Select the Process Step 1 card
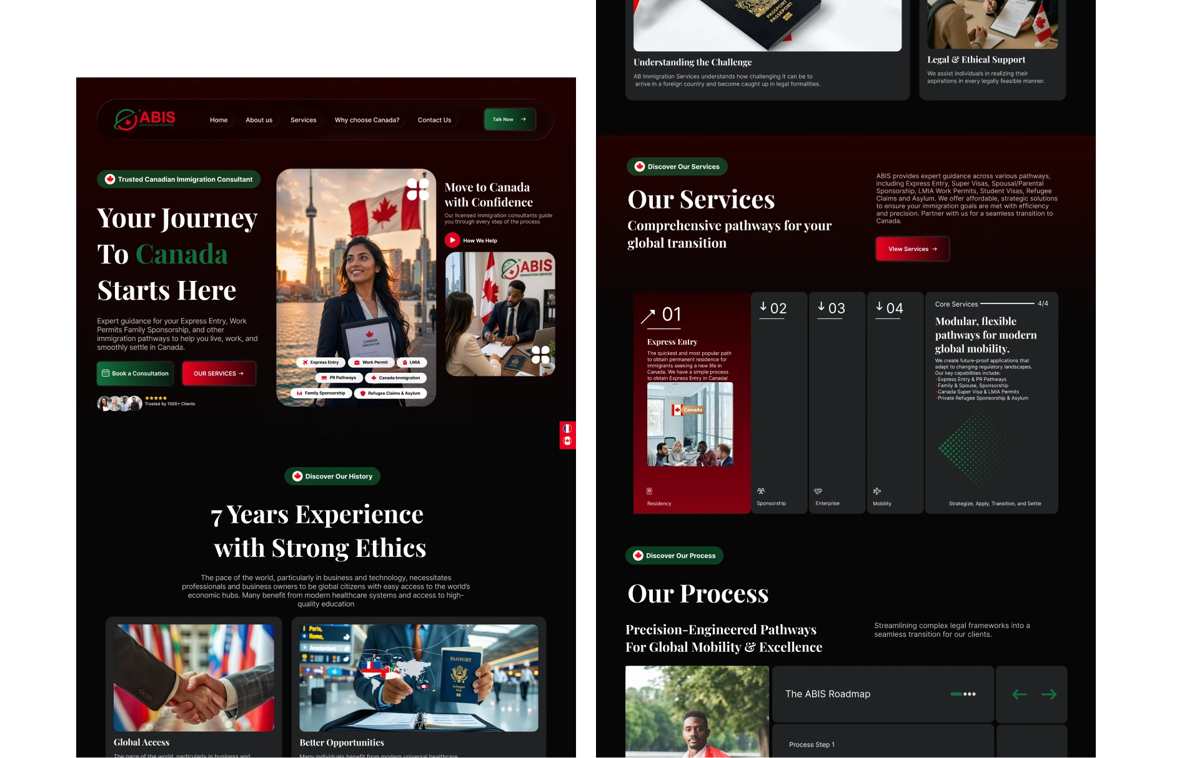This screenshot has width=1192, height=758. tap(883, 742)
